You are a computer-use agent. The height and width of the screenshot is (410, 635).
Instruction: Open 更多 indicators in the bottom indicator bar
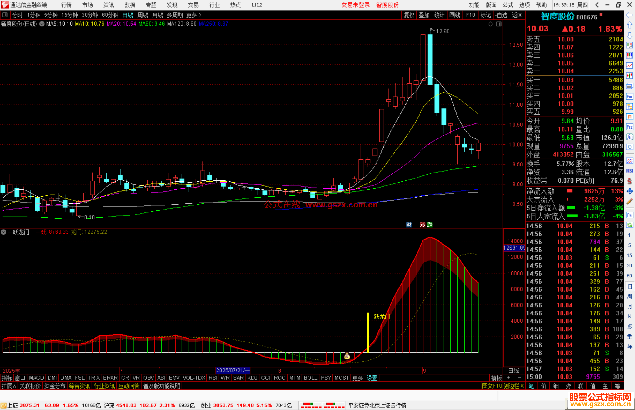click(x=358, y=378)
